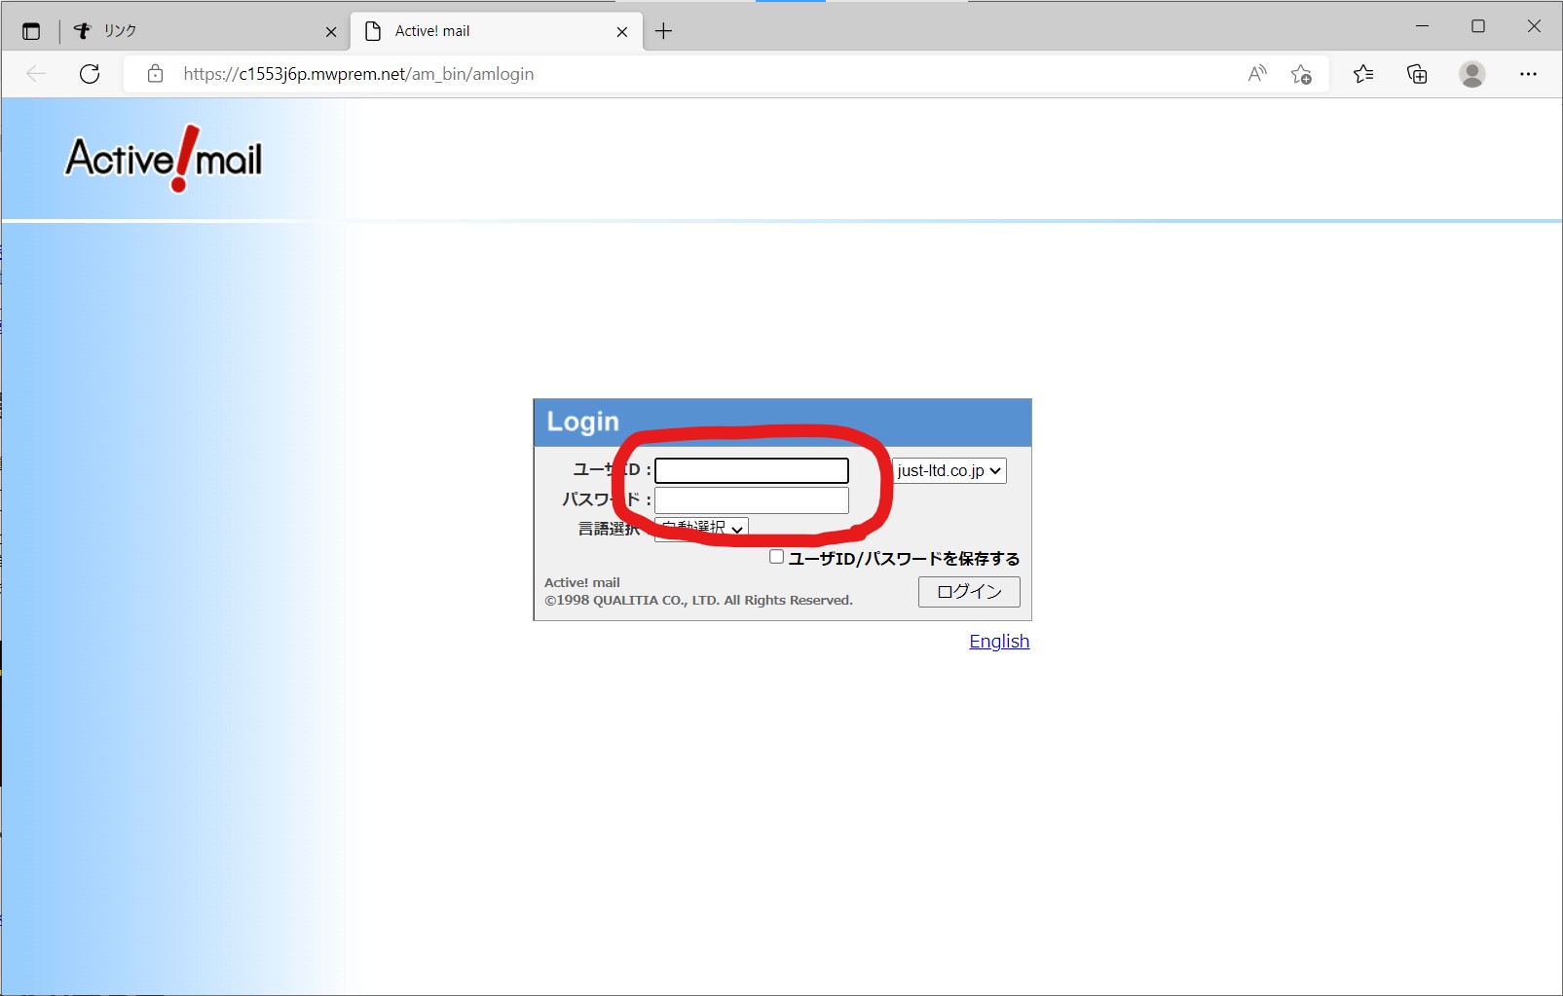Viewport: 1563px width, 996px height.
Task: Enable saving user ID and password
Action: pos(776,557)
